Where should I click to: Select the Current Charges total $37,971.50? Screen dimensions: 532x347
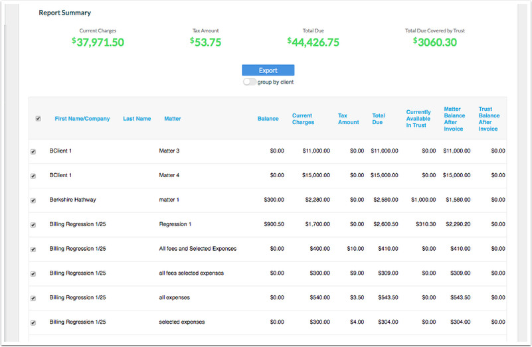coord(98,42)
